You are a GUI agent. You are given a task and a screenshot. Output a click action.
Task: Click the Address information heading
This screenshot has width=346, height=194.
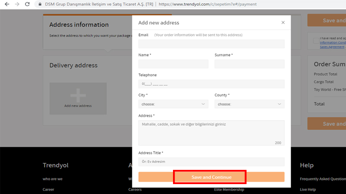point(79,25)
